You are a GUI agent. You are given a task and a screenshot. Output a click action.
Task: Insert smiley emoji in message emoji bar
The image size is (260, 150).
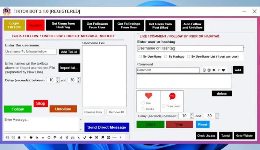pyautogui.click(x=7, y=137)
